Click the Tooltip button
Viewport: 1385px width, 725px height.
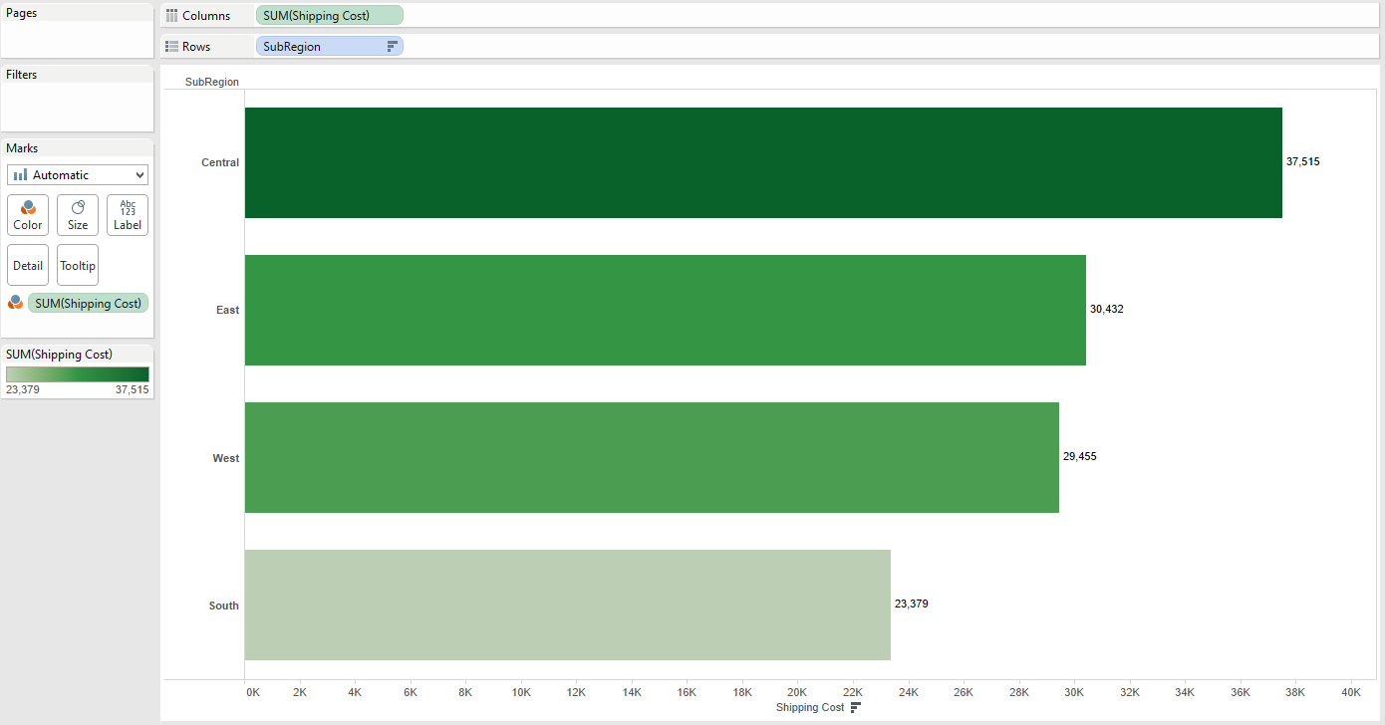point(78,265)
